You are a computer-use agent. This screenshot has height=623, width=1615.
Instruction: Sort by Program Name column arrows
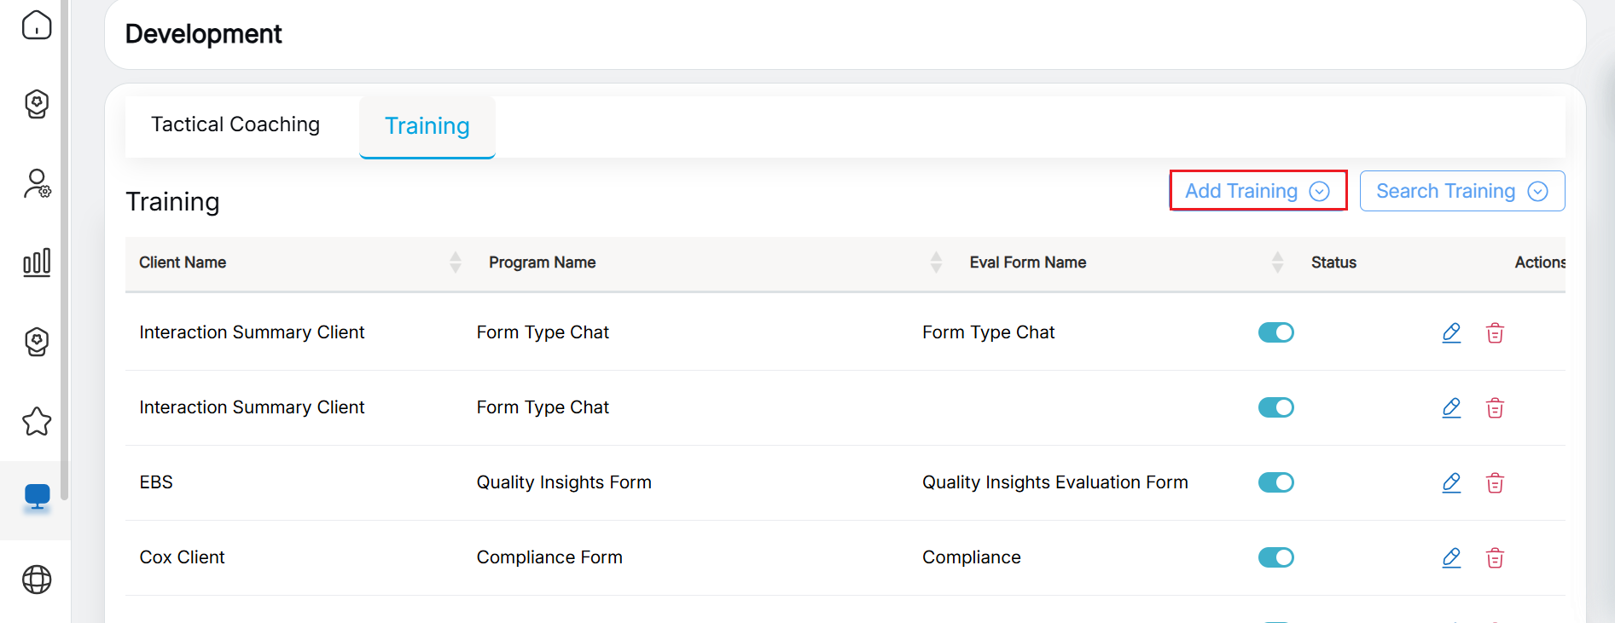pos(936,262)
